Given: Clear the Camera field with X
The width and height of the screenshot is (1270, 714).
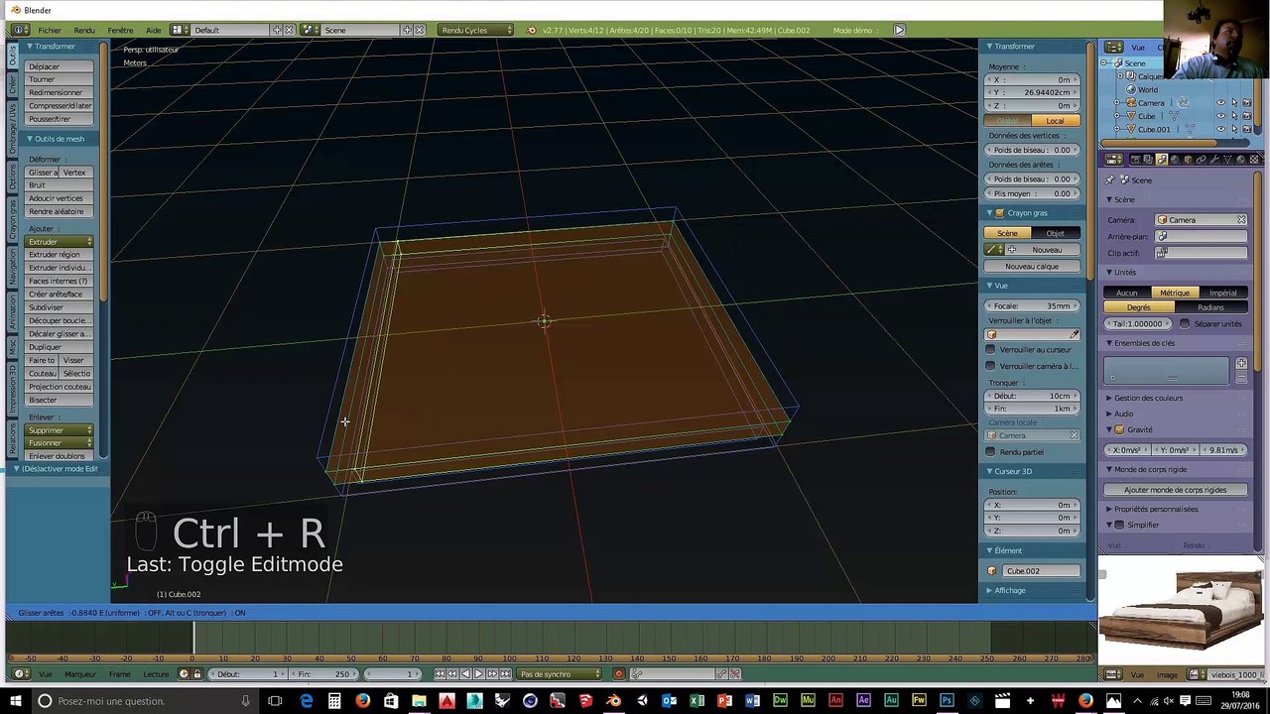Looking at the screenshot, I should pos(1241,220).
